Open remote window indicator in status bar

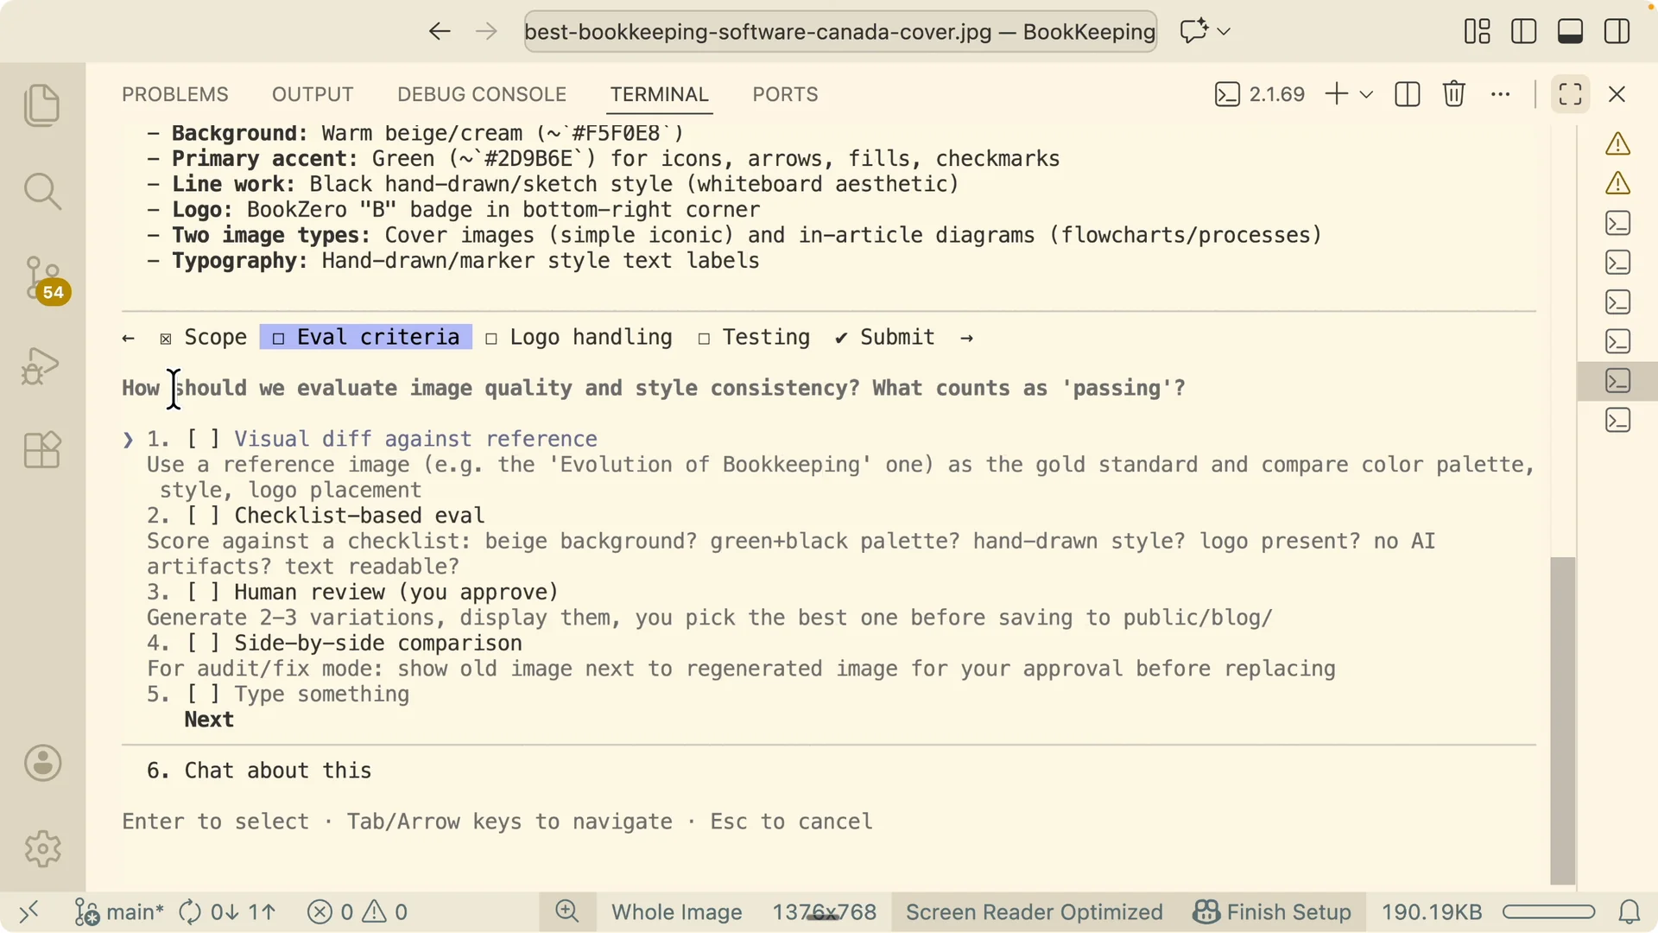click(29, 911)
